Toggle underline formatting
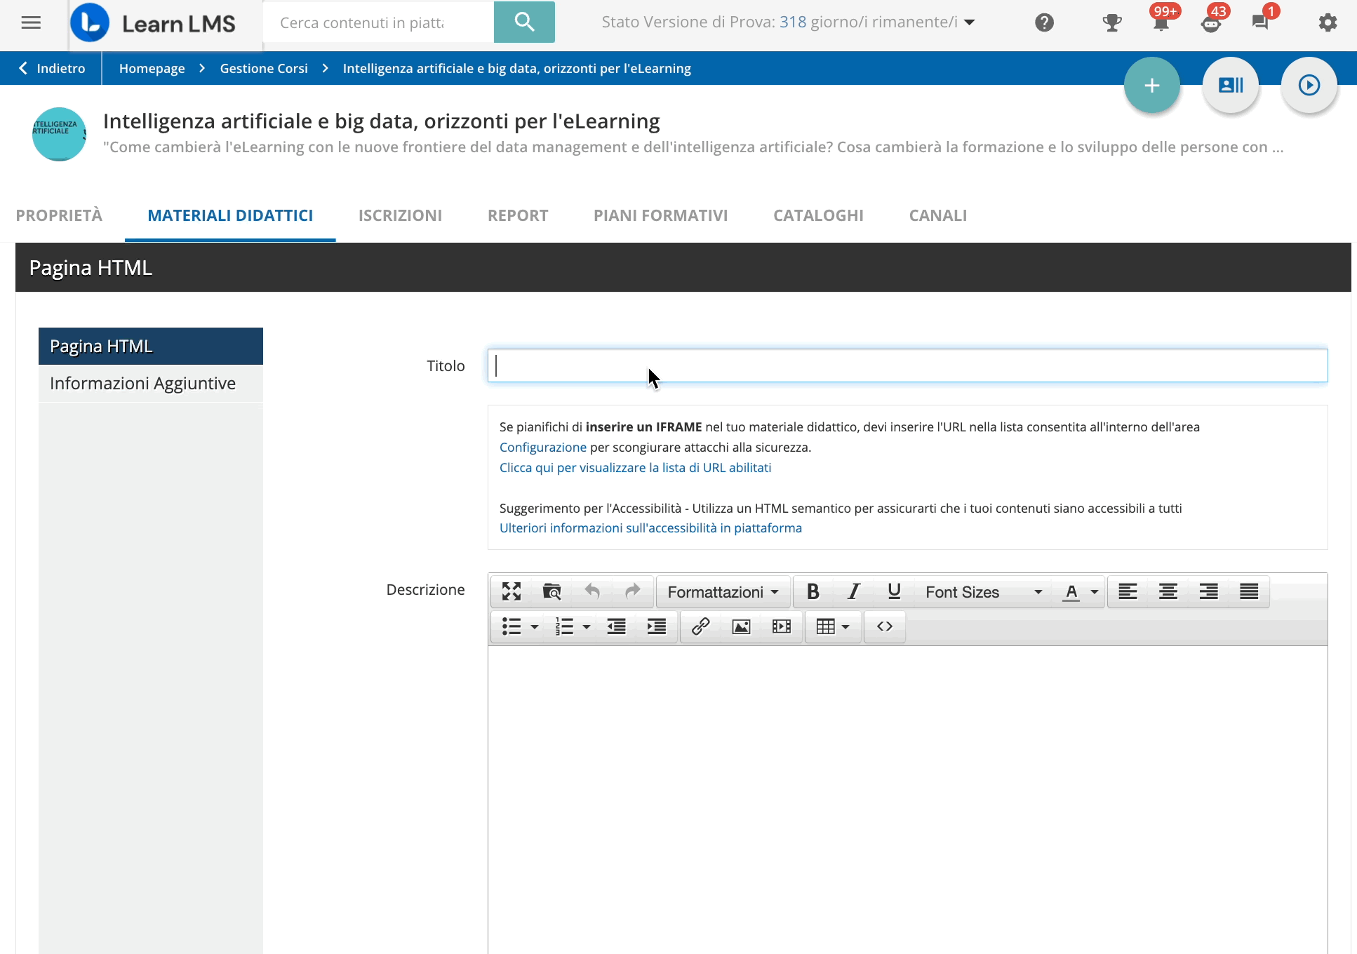The width and height of the screenshot is (1357, 954). click(894, 591)
